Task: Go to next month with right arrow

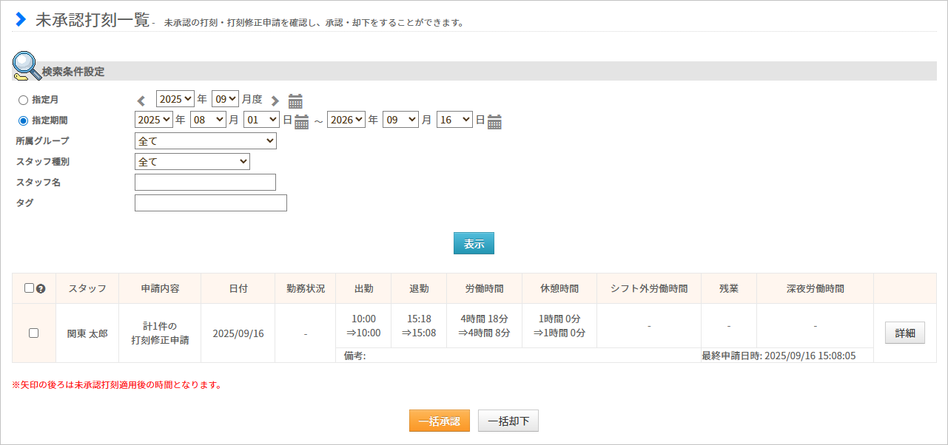Action: (x=275, y=101)
